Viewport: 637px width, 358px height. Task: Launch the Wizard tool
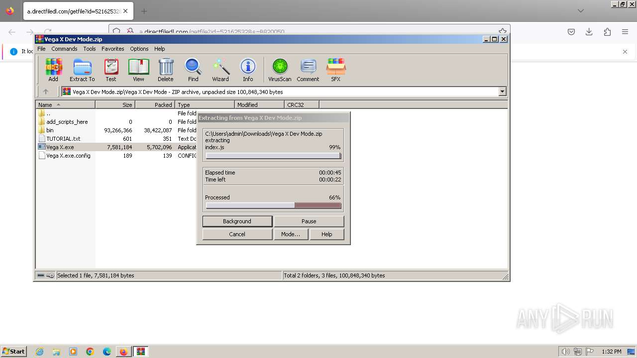click(220, 70)
